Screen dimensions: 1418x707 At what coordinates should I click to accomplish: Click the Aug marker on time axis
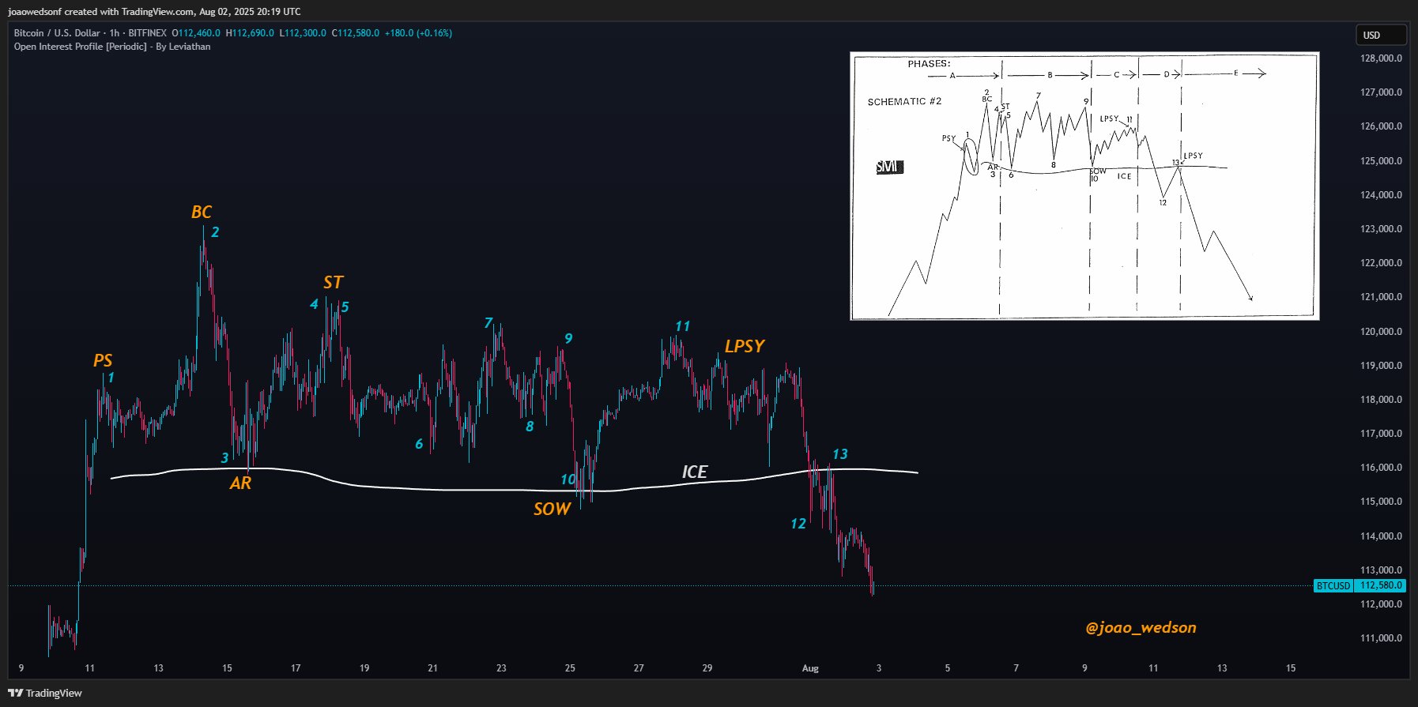(x=810, y=668)
